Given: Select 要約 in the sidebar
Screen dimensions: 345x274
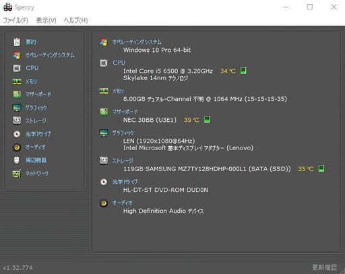Looking at the screenshot, I should 30,42.
